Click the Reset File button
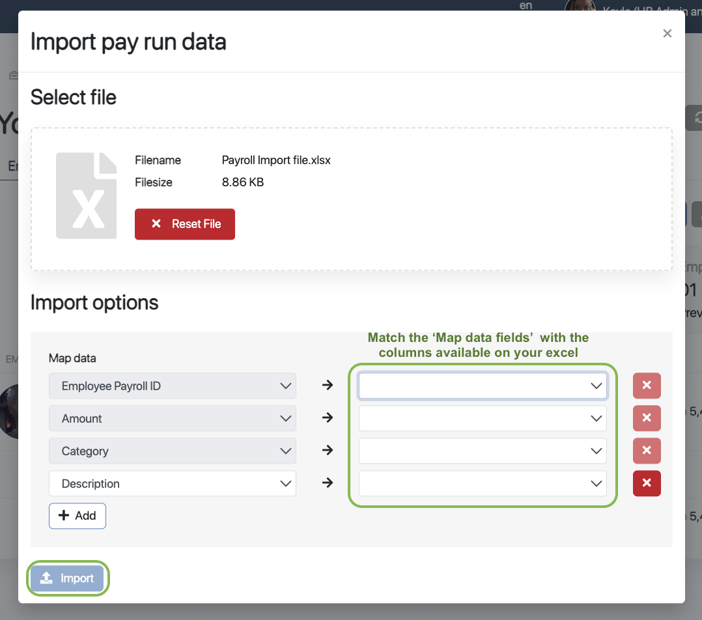The width and height of the screenshot is (702, 620). pos(185,223)
